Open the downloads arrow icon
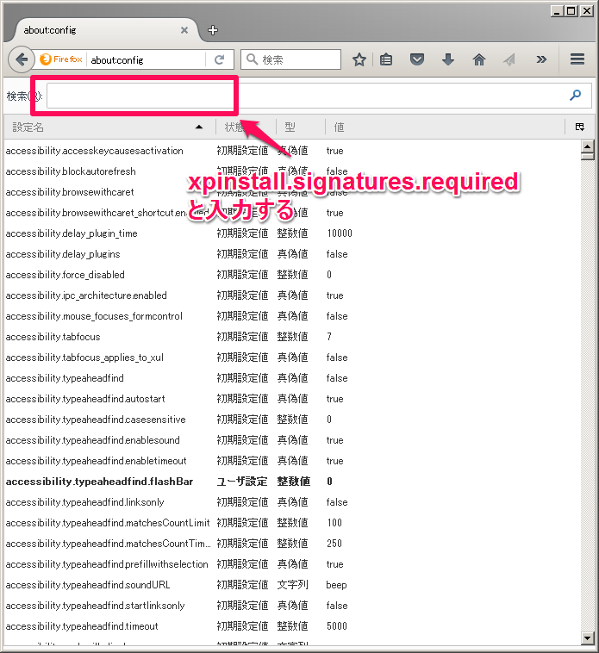599x653 pixels. [448, 60]
